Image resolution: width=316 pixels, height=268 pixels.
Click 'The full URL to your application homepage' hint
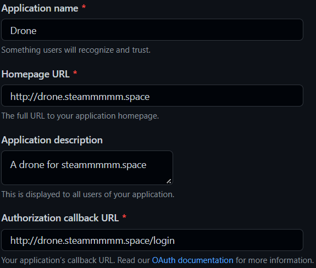[x=80, y=116]
